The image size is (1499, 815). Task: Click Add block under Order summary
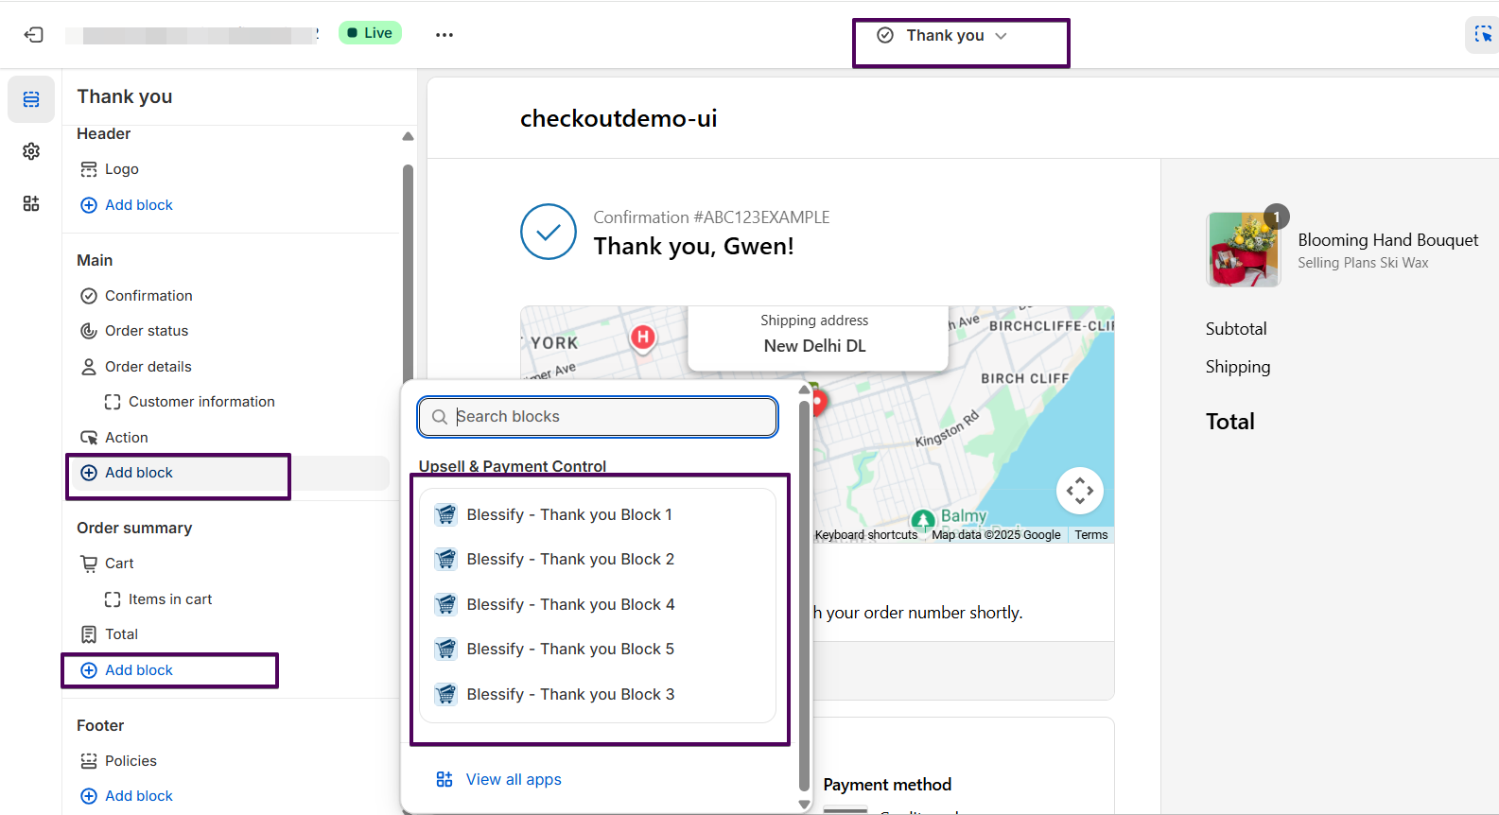(x=138, y=670)
